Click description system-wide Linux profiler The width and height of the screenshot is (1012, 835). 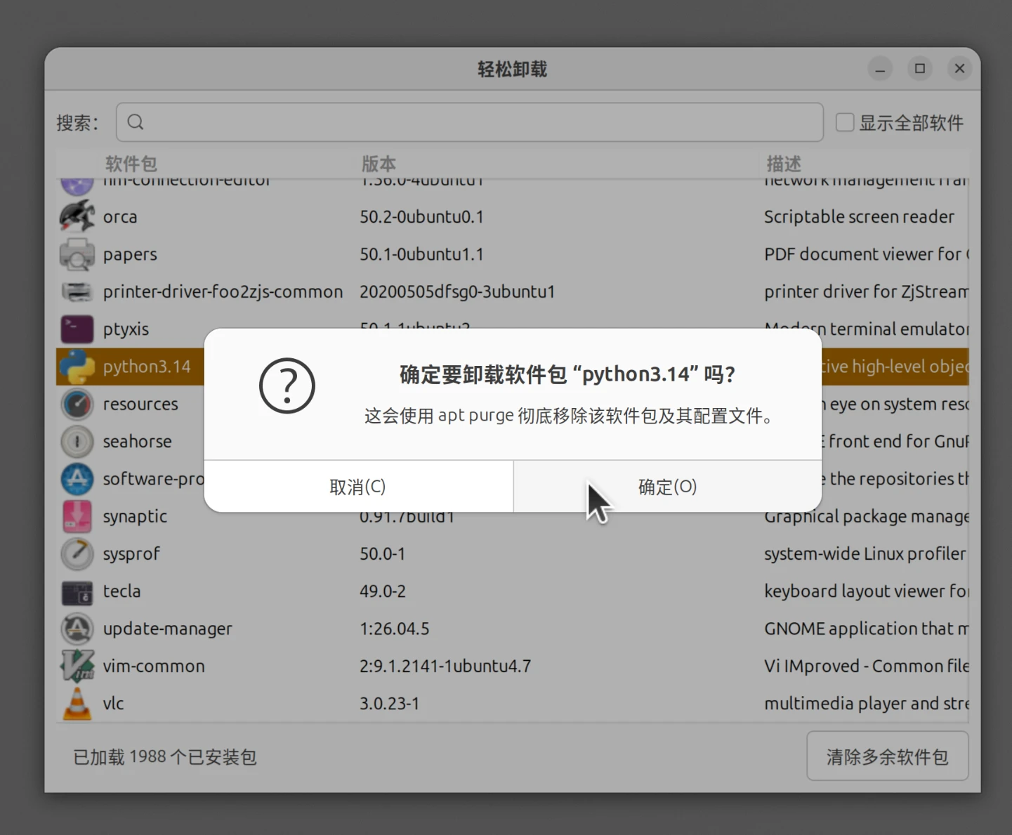coord(865,554)
